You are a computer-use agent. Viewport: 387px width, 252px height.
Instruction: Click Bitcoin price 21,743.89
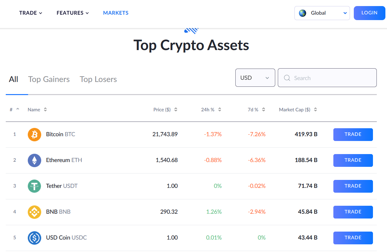pyautogui.click(x=165, y=134)
